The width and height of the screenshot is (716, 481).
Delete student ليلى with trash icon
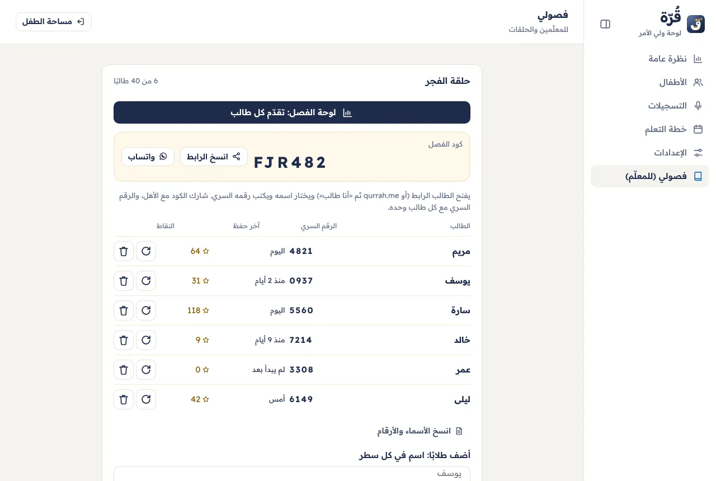coord(124,399)
